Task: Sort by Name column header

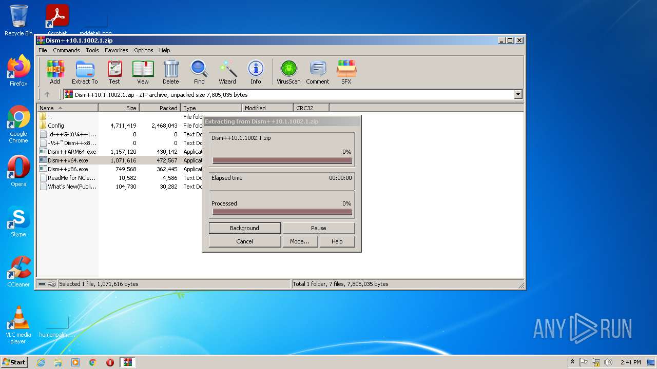Action: [x=68, y=108]
